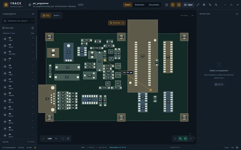Click the 247 pins status text
Image resolution: width=241 pixels, height=150 pixels.
point(21,148)
